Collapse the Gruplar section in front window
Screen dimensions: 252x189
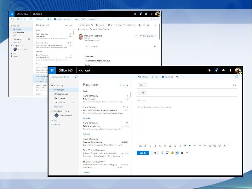coord(52,111)
